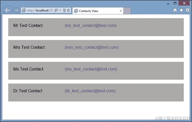Click the IE page icon in address bar
The width and height of the screenshot is (192, 122).
tap(24, 11)
